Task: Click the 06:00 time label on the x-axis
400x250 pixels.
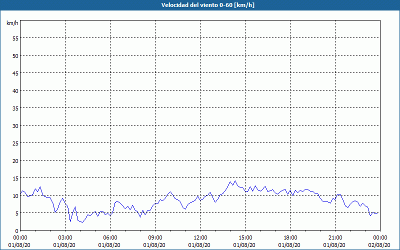Action: [x=110, y=238]
